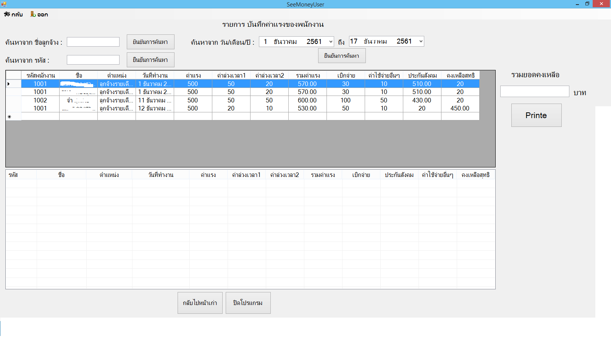Click the total remaining balance textbox
The image size is (611, 344).
(x=535, y=92)
